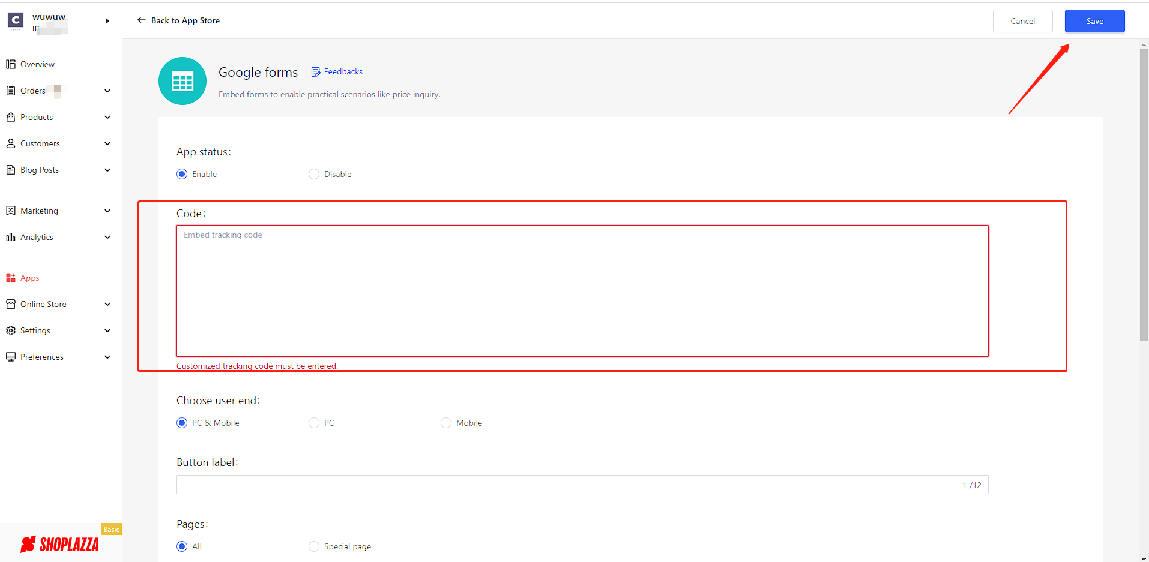Viewport: 1149px width, 562px height.
Task: Click 'Customized tracking code must be entered' error
Action: (257, 366)
